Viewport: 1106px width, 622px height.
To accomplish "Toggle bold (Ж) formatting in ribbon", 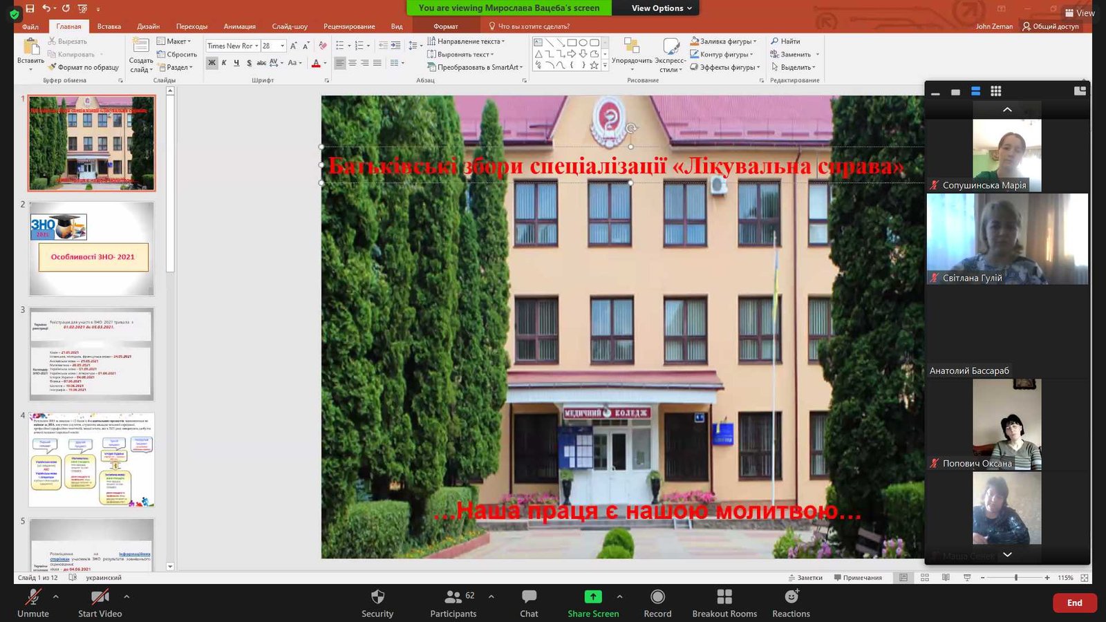I will (x=212, y=63).
